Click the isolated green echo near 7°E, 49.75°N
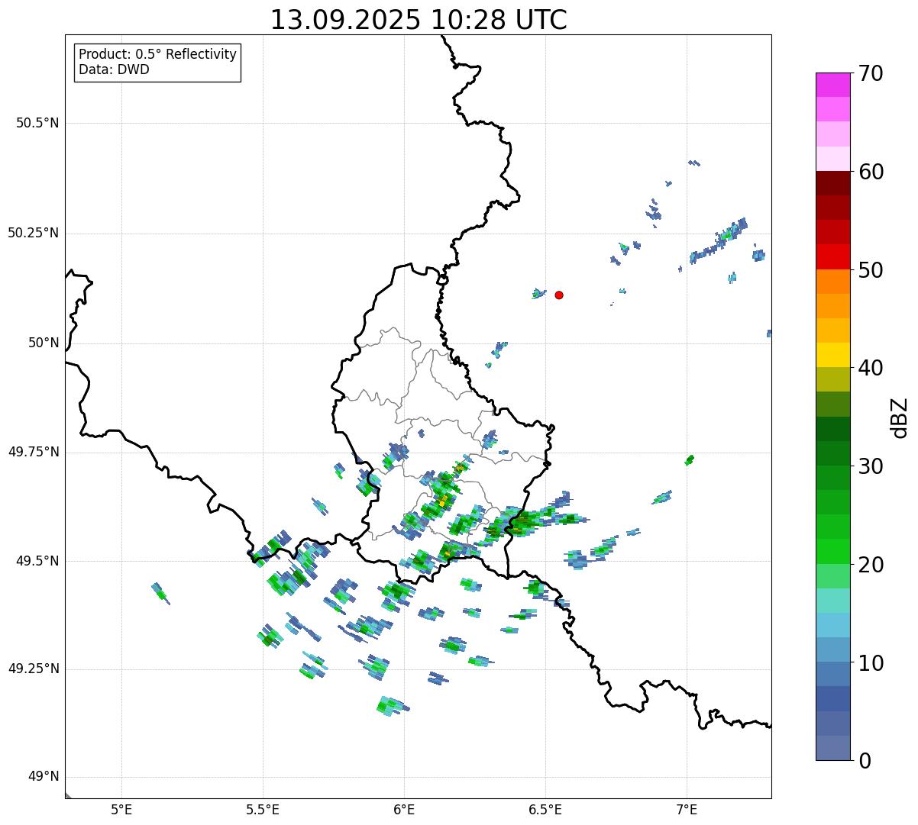 [690, 459]
